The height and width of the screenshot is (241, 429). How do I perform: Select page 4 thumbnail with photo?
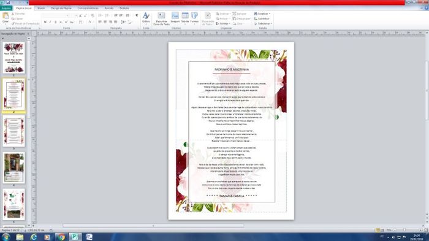point(13,167)
